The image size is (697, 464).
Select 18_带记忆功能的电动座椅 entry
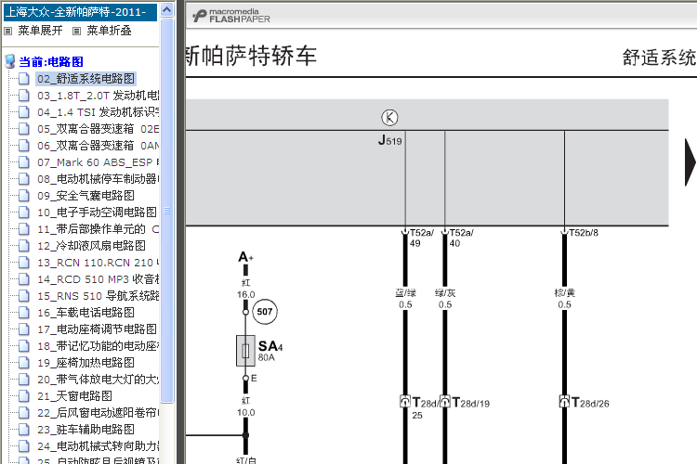tap(98, 346)
